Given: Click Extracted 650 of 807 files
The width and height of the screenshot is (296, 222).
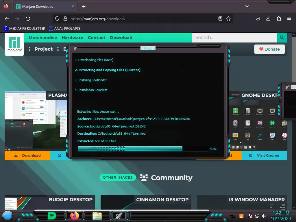Looking at the screenshot, I should pyautogui.click(x=97, y=141).
